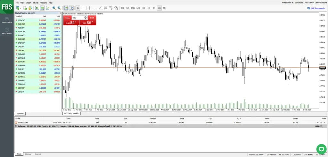Click the Profit column header
This screenshot has width=328, height=157.
pos(324,119)
